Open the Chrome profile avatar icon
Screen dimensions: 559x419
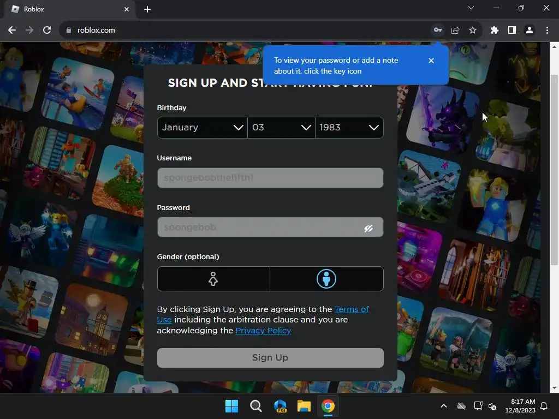coord(530,31)
